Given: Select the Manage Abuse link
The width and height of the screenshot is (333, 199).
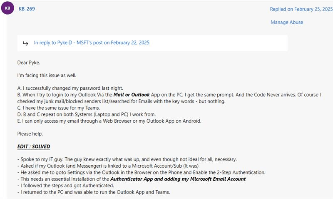Looking at the screenshot, I should click(287, 22).
